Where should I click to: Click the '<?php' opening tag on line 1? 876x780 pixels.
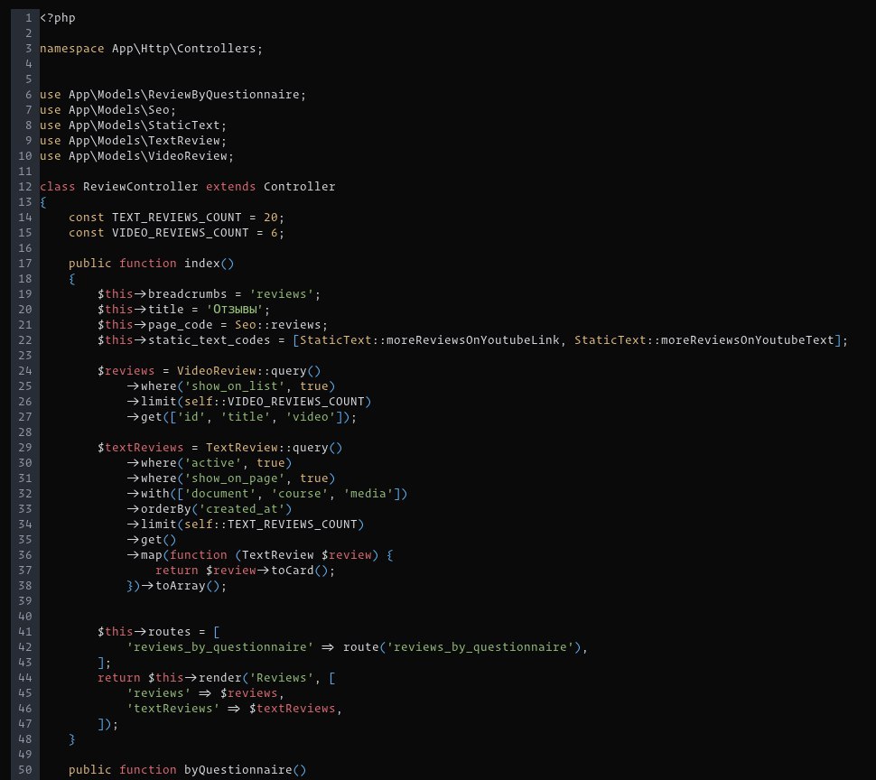pyautogui.click(x=58, y=18)
